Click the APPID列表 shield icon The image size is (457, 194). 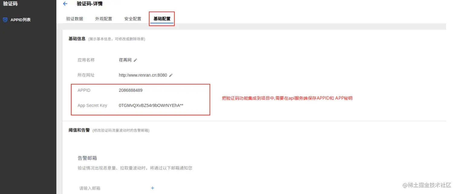point(5,20)
